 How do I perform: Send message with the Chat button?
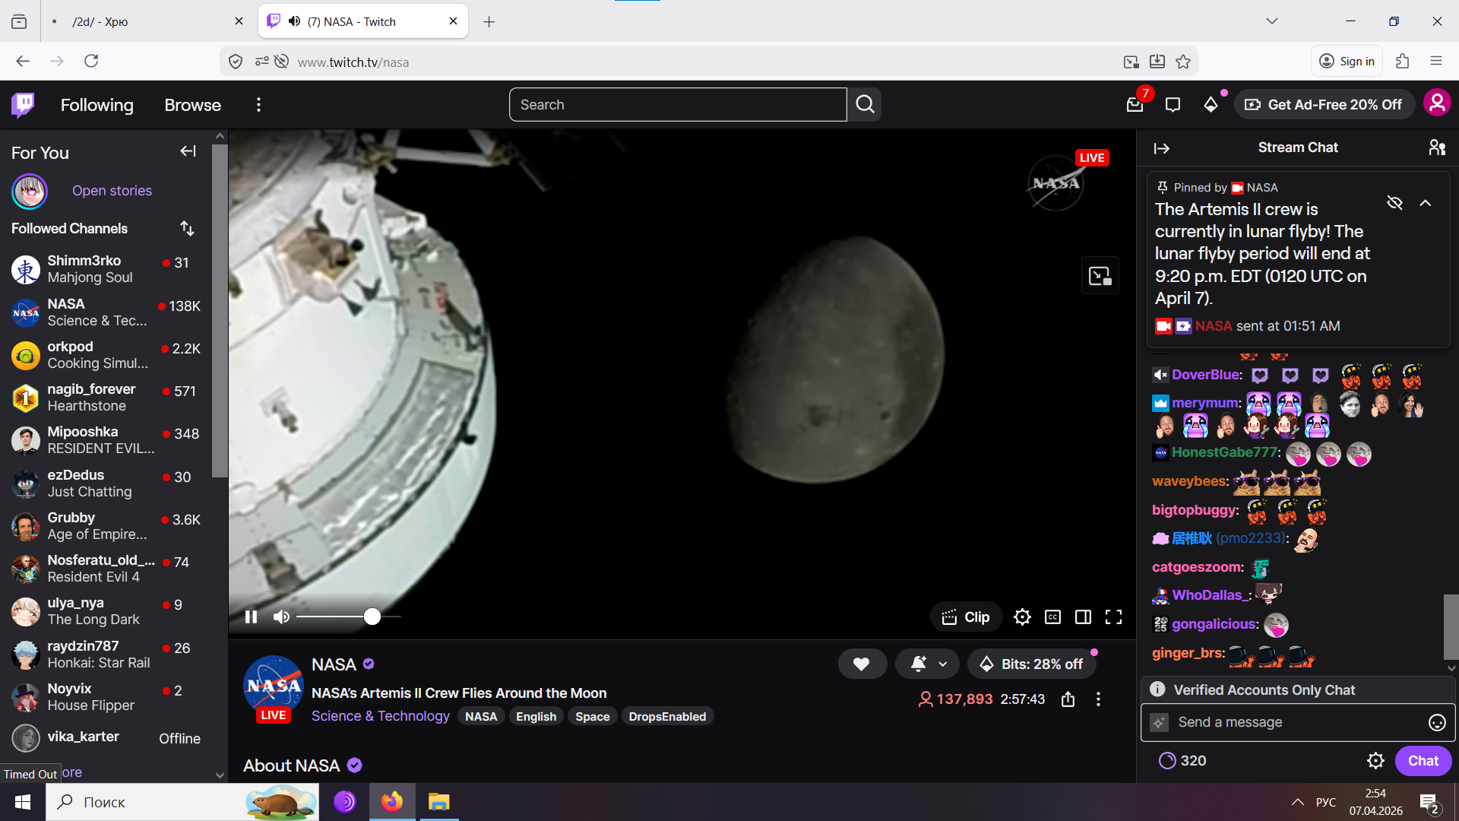(x=1423, y=761)
